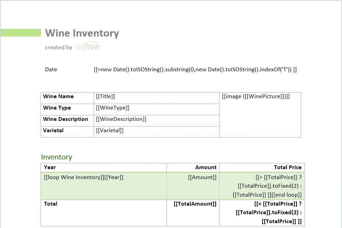Click the "created by" text

point(58,48)
